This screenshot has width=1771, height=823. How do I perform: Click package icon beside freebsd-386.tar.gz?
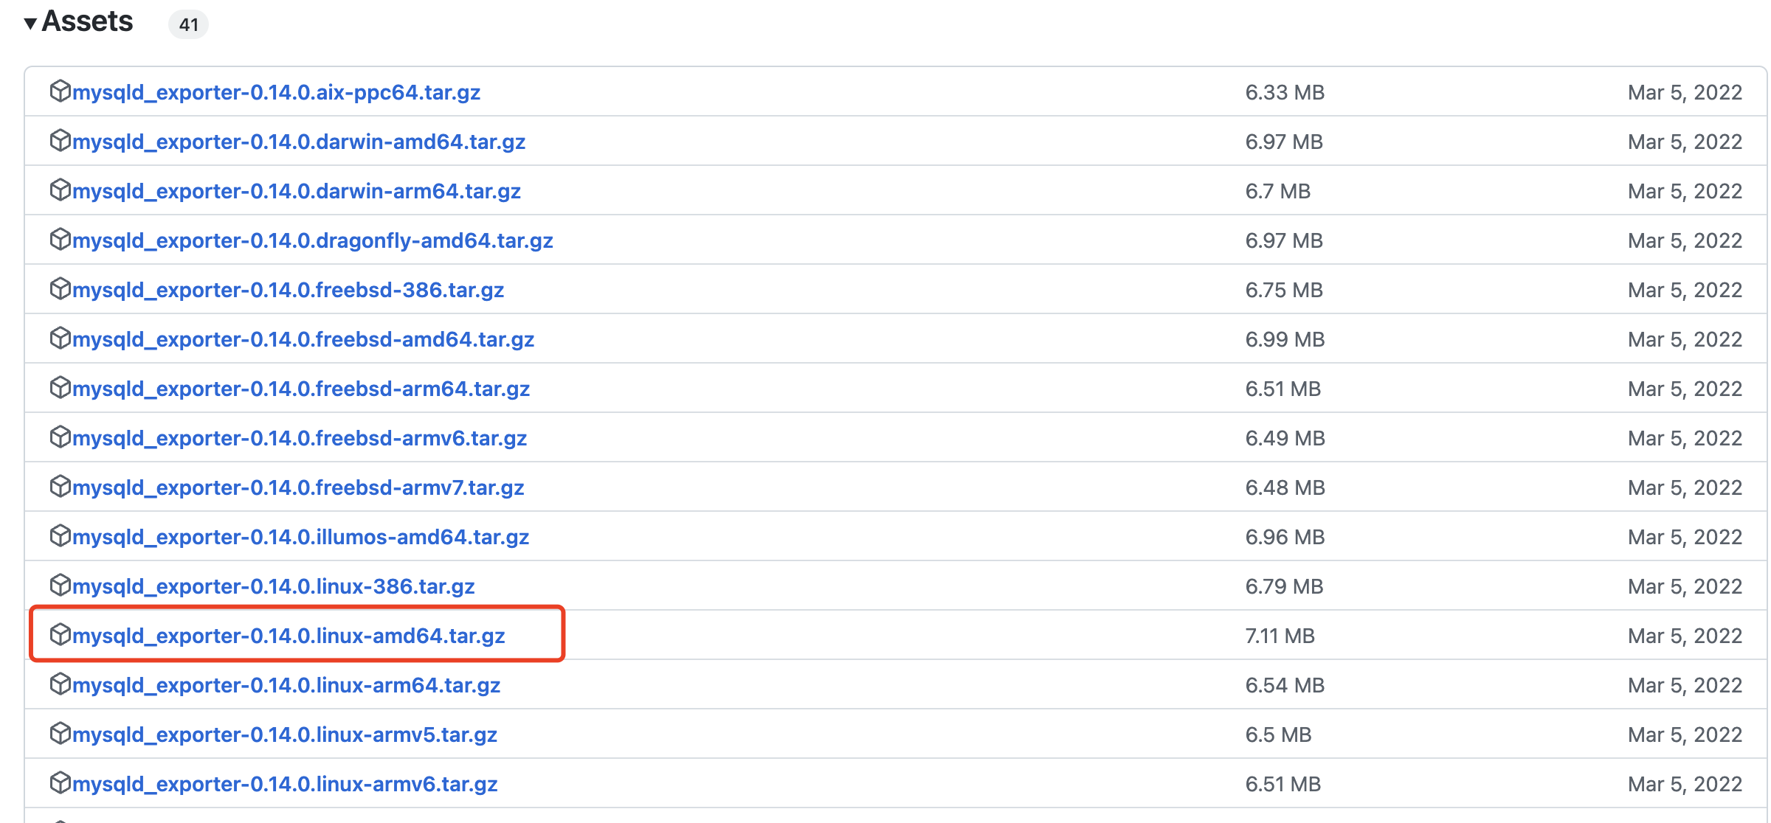pos(60,289)
